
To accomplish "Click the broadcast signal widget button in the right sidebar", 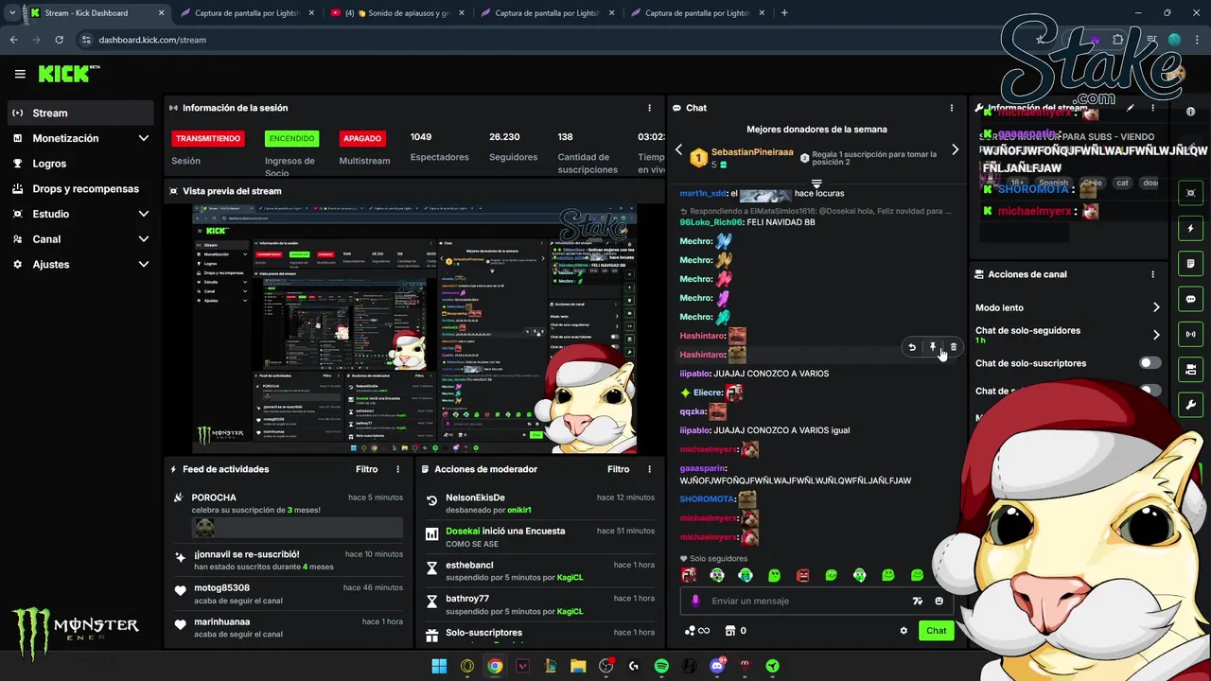I will [x=1190, y=334].
